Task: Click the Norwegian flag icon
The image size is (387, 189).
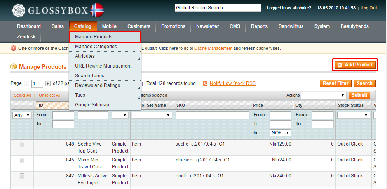Action: pyautogui.click(x=97, y=10)
